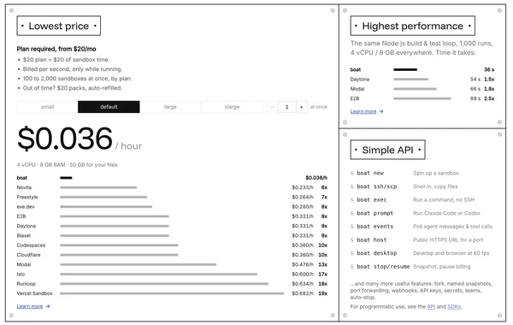The image size is (513, 325).
Task: Click the Plan required, from $20/mo text
Action: [x=56, y=49]
